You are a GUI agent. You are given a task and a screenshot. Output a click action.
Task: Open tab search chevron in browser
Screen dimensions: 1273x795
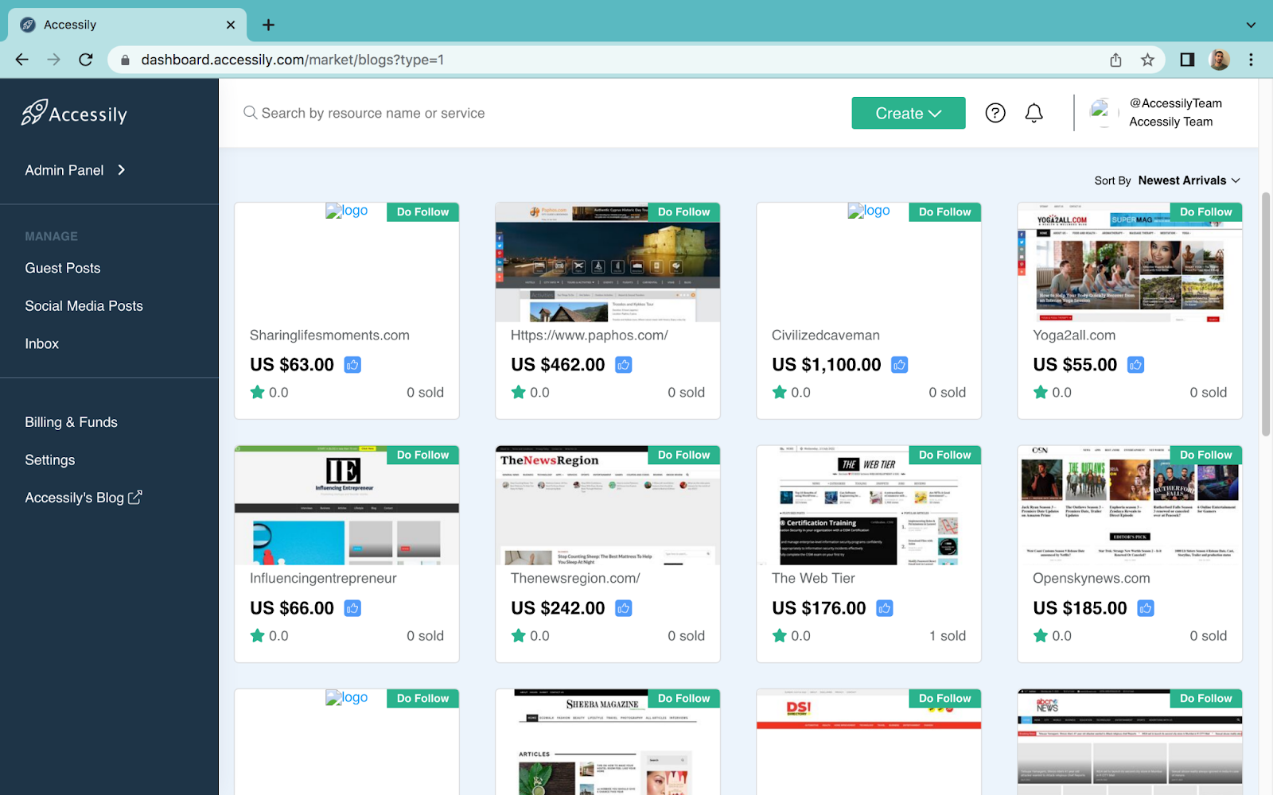coord(1251,25)
